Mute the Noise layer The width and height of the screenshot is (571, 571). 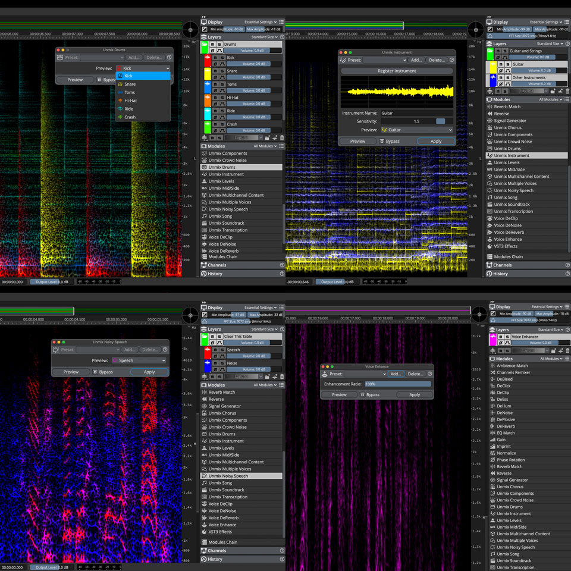[215, 363]
